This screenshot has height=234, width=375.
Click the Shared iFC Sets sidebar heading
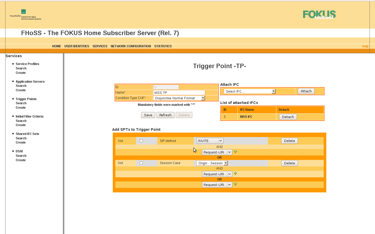27,134
